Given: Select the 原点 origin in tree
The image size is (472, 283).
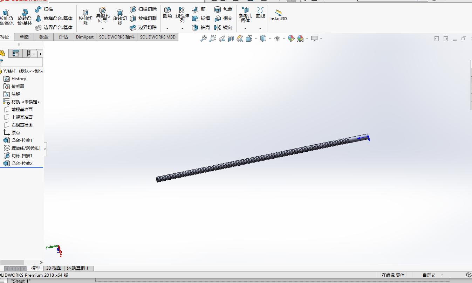Looking at the screenshot, I should pyautogui.click(x=12, y=133).
